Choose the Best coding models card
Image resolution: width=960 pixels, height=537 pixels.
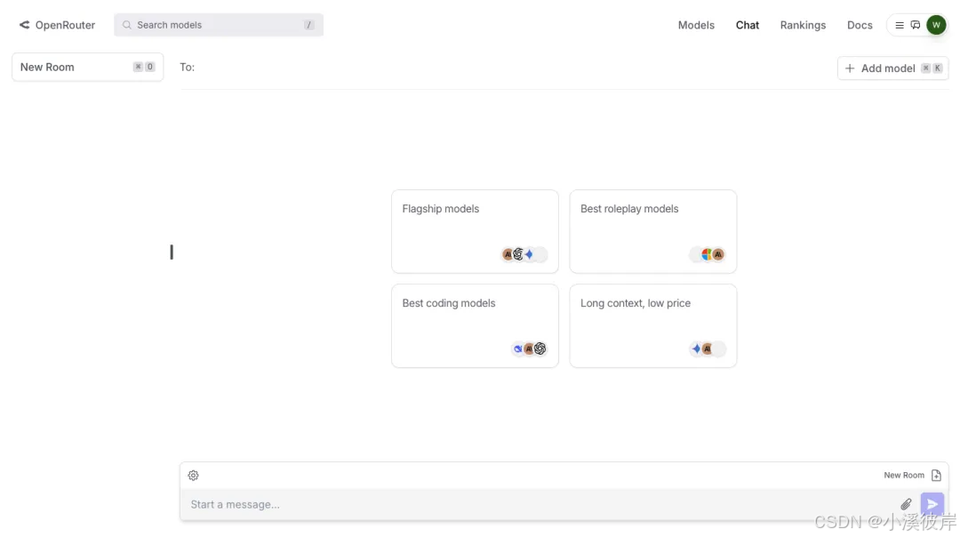pyautogui.click(x=475, y=325)
